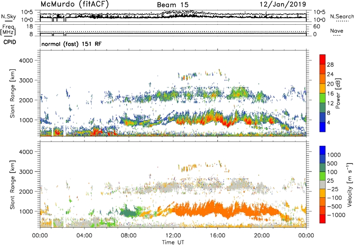Screen dimensions: 354x245
Task: Click the -25 value on velocity colorbar
Action: pyautogui.click(x=333, y=189)
